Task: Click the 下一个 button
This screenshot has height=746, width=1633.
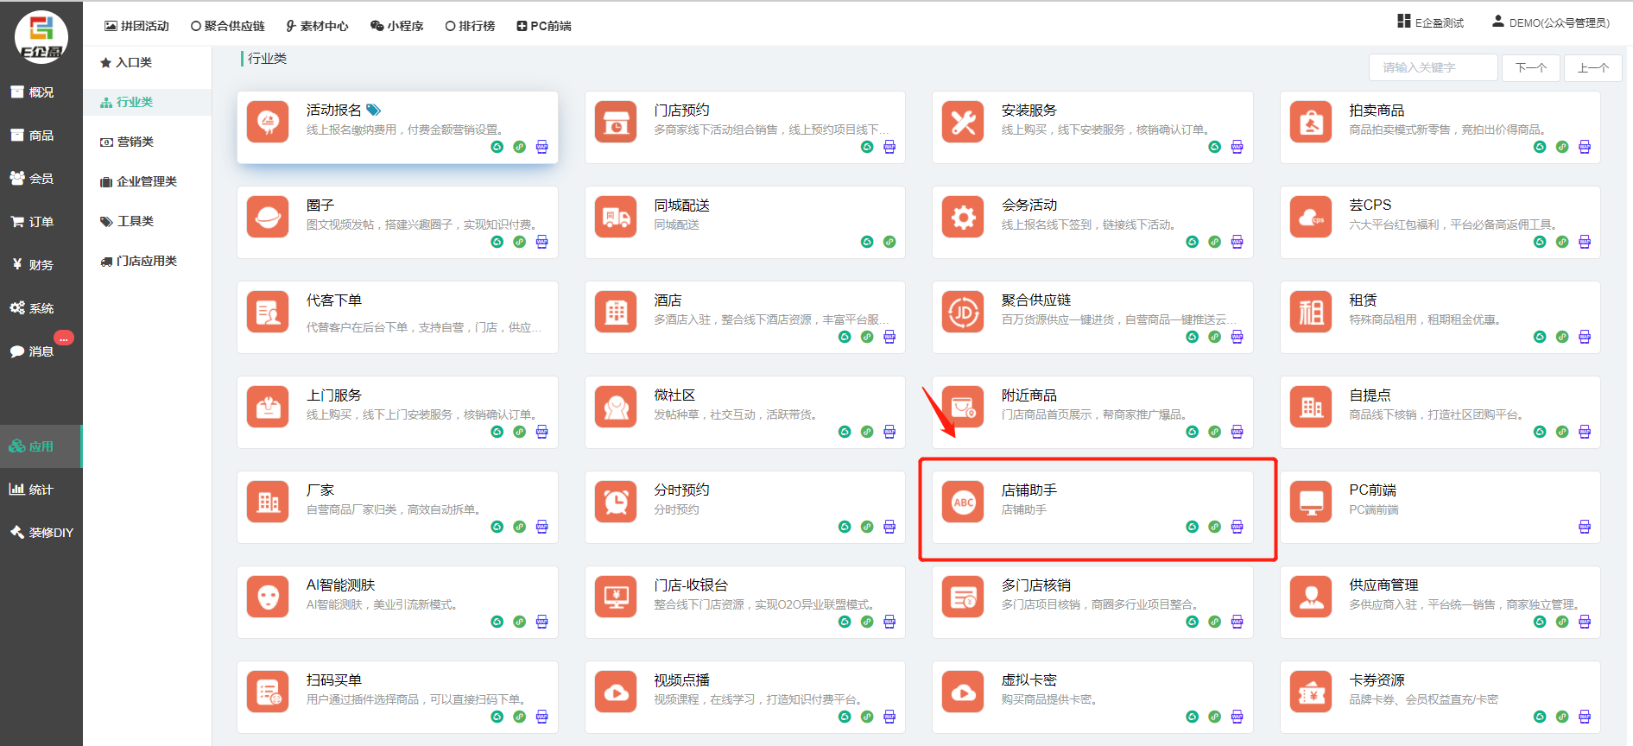Action: tap(1530, 67)
